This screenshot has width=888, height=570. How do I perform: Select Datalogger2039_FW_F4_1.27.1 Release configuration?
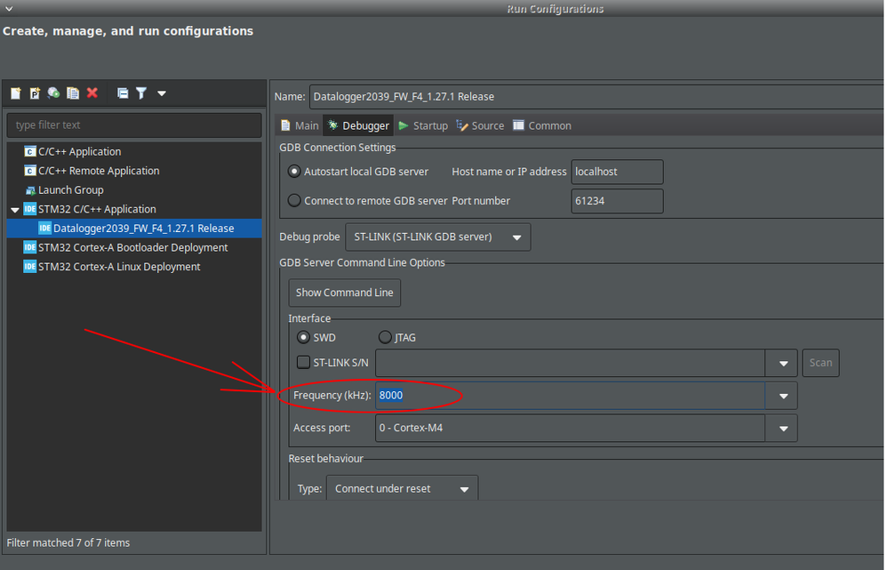[x=134, y=229]
